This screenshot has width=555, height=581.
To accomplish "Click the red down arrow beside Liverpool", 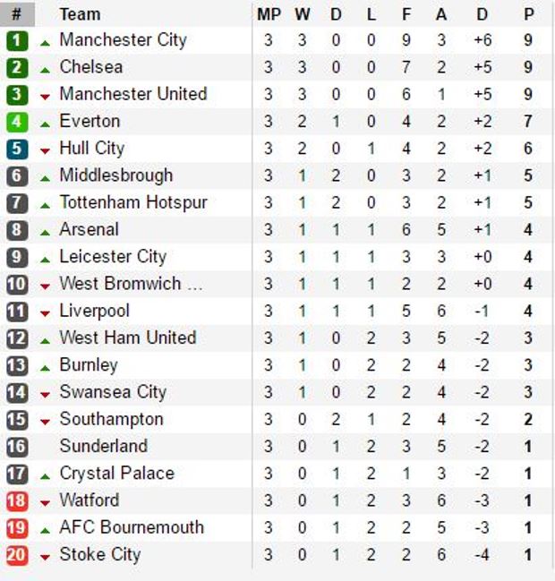I will point(46,313).
